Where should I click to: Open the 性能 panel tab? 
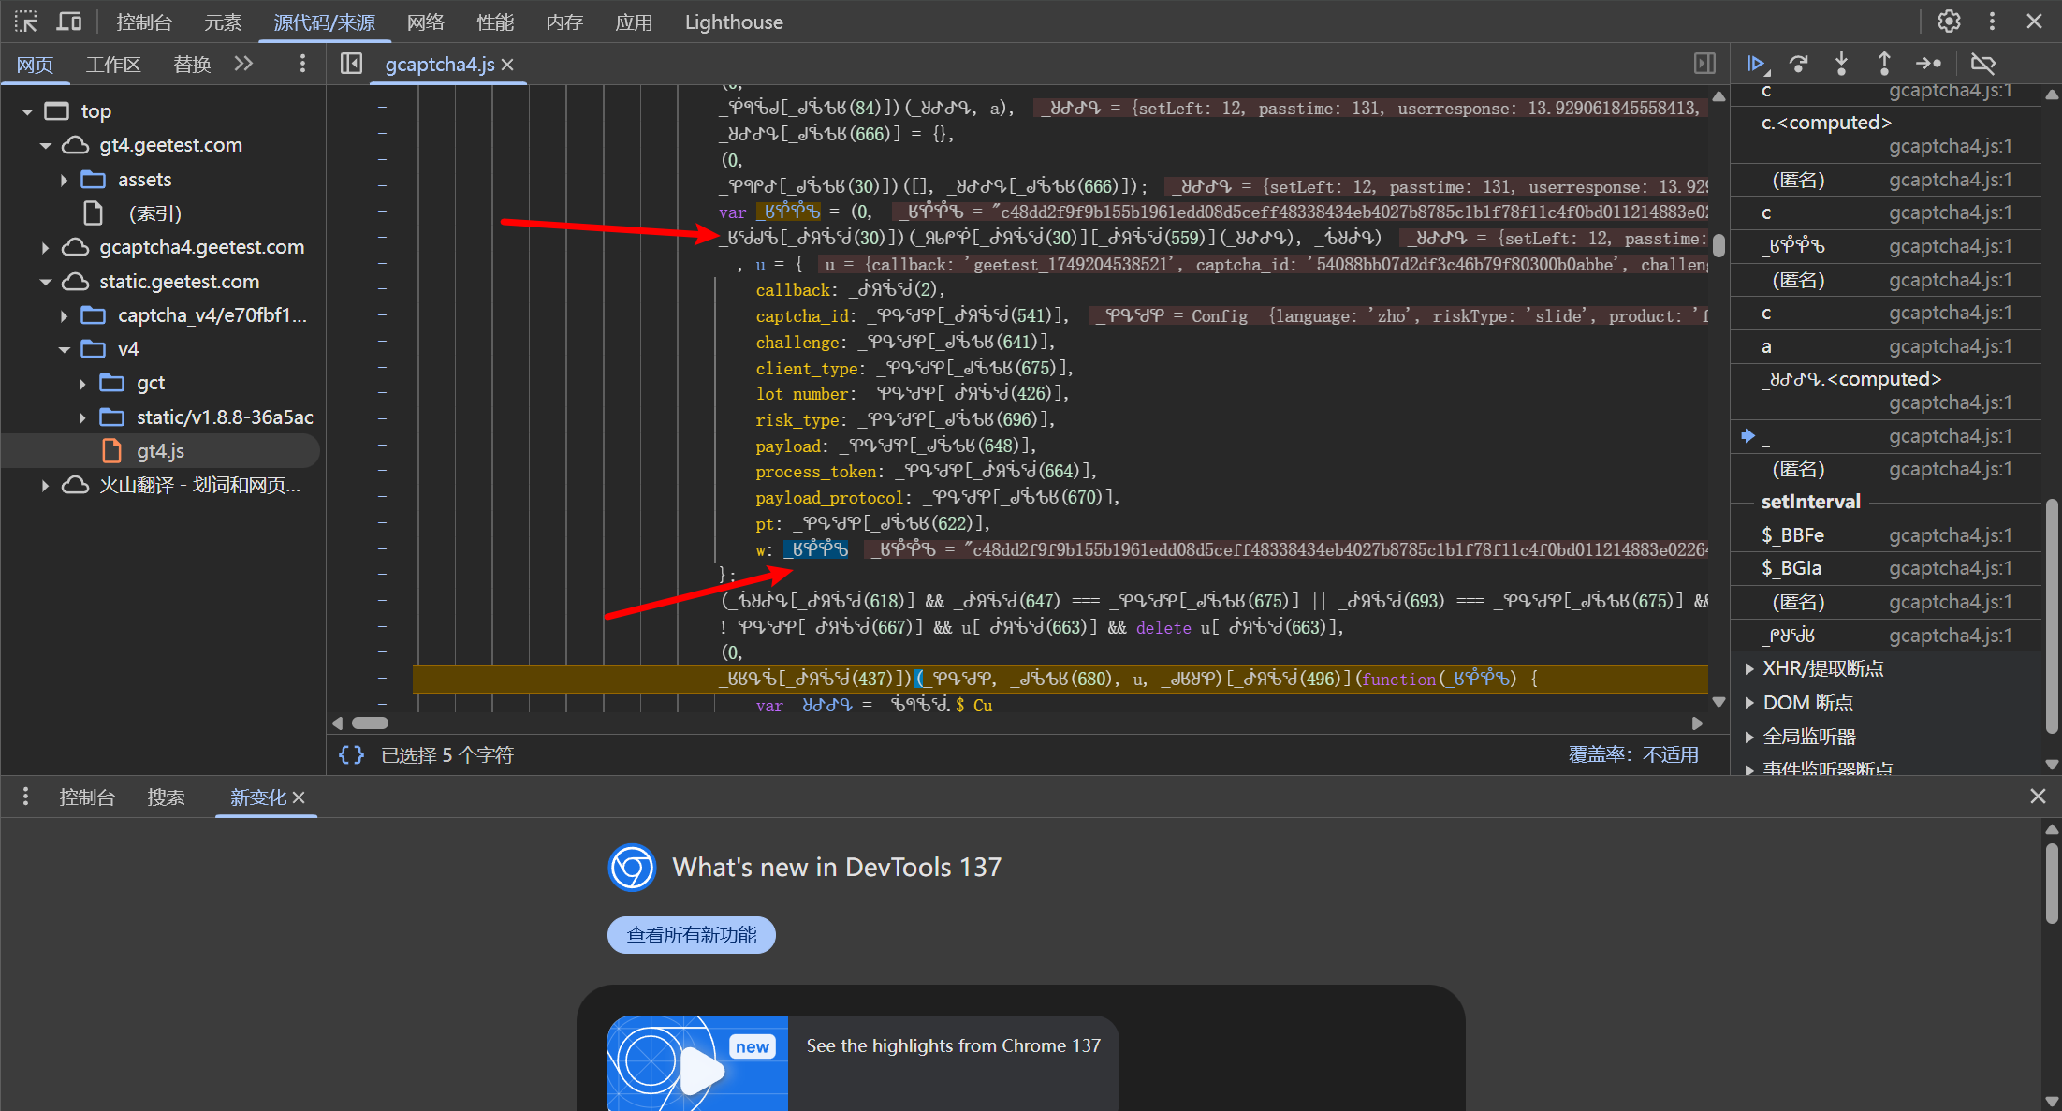pos(495,22)
